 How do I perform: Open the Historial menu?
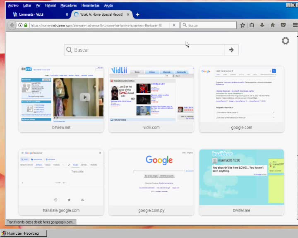point(50,5)
